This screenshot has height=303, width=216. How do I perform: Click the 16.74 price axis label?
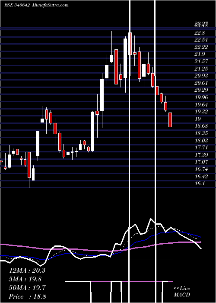click(201, 169)
